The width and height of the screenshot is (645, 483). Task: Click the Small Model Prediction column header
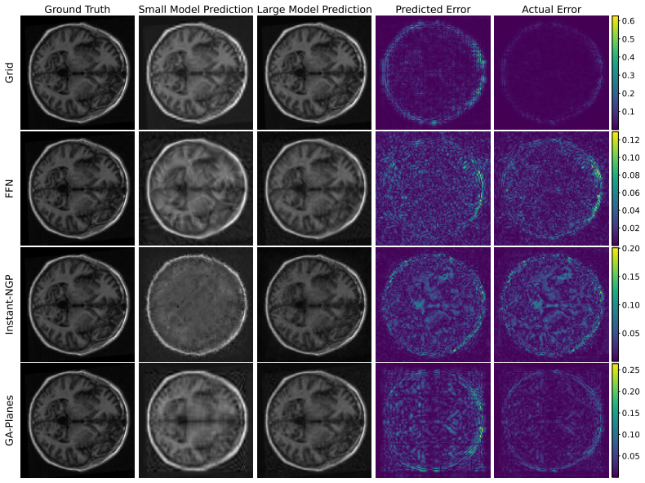tap(196, 9)
